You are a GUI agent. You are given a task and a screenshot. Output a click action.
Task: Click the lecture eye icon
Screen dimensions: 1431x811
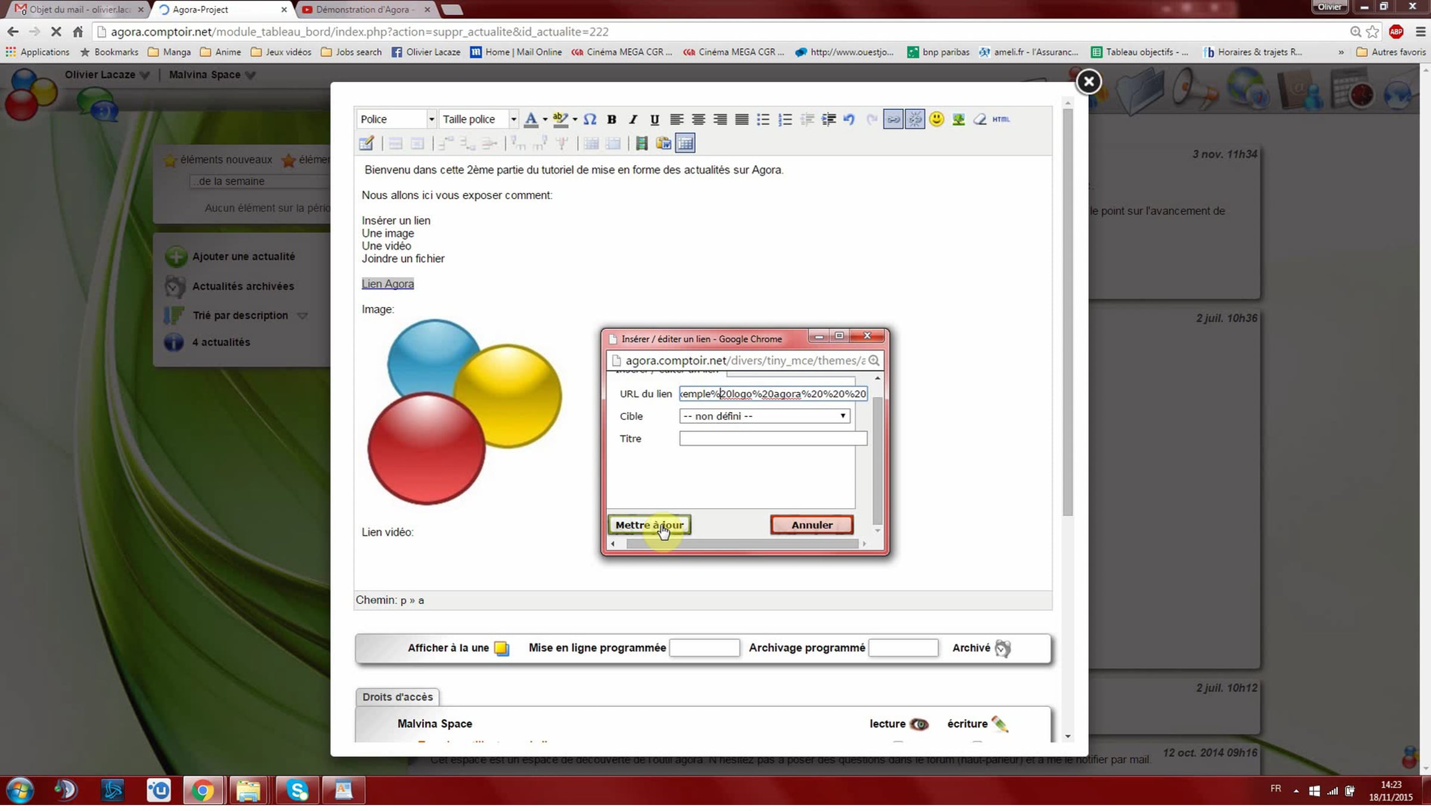tap(919, 724)
